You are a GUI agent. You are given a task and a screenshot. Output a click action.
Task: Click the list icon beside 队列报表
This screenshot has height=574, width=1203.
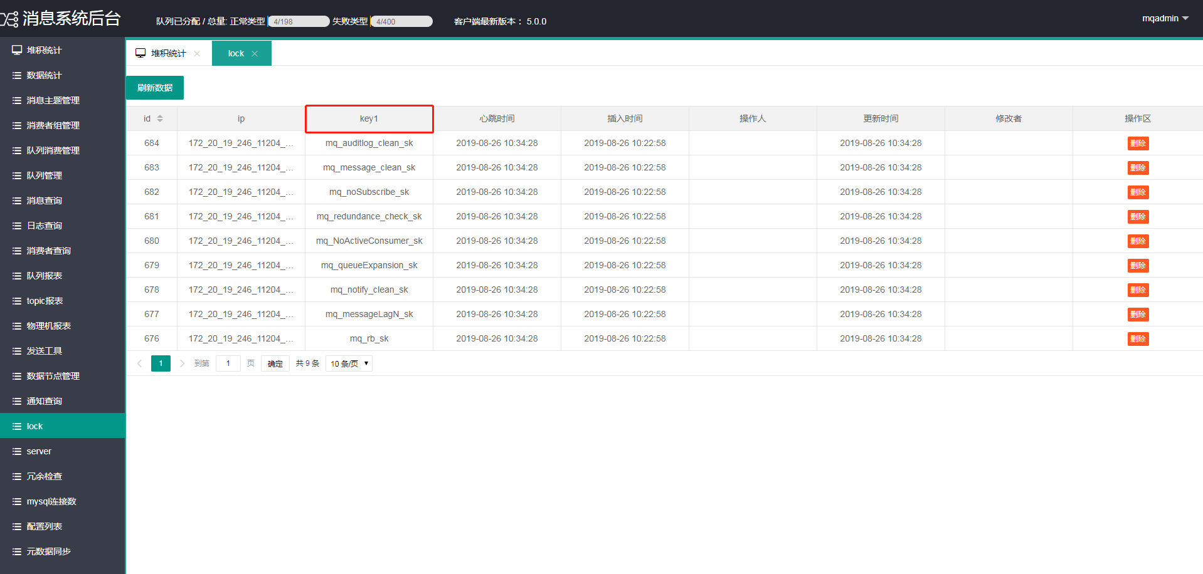tap(17, 276)
